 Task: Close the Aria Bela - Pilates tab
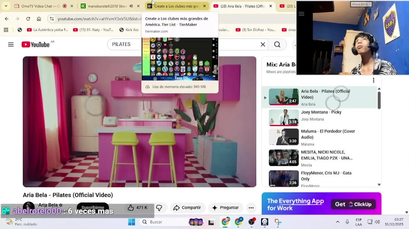click(x=271, y=6)
